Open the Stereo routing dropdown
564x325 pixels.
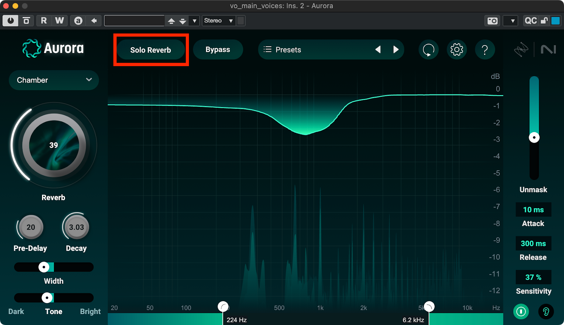click(x=219, y=20)
